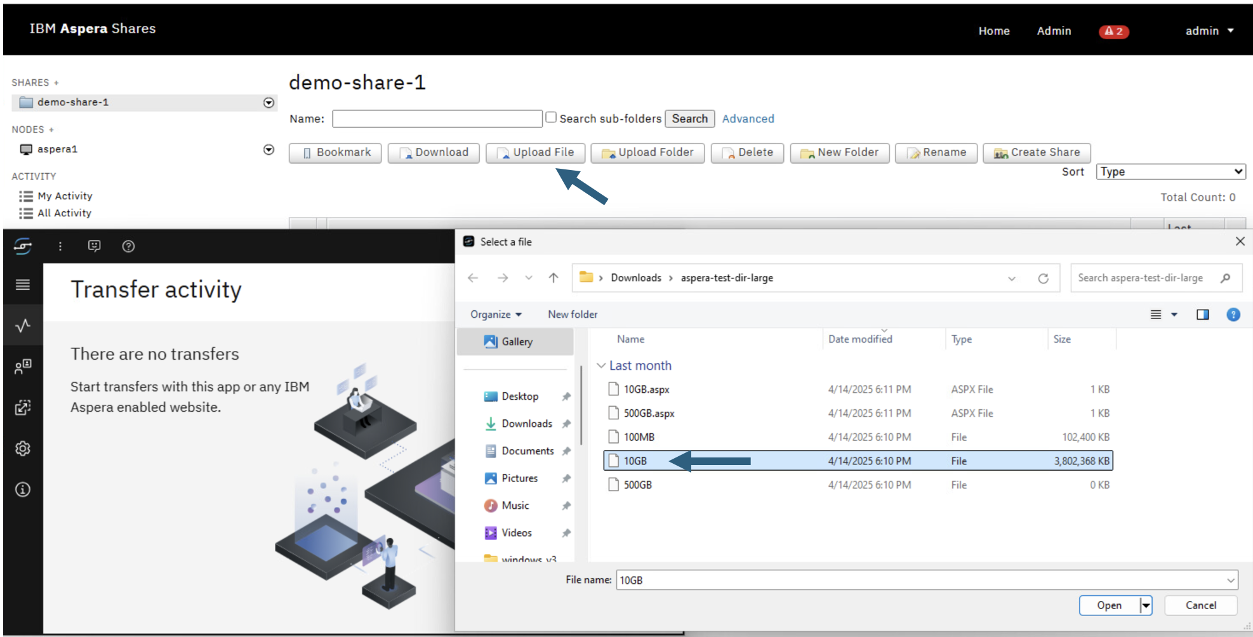This screenshot has height=637, width=1253.
Task: Open Pictures in the navigation pane
Action: (519, 478)
